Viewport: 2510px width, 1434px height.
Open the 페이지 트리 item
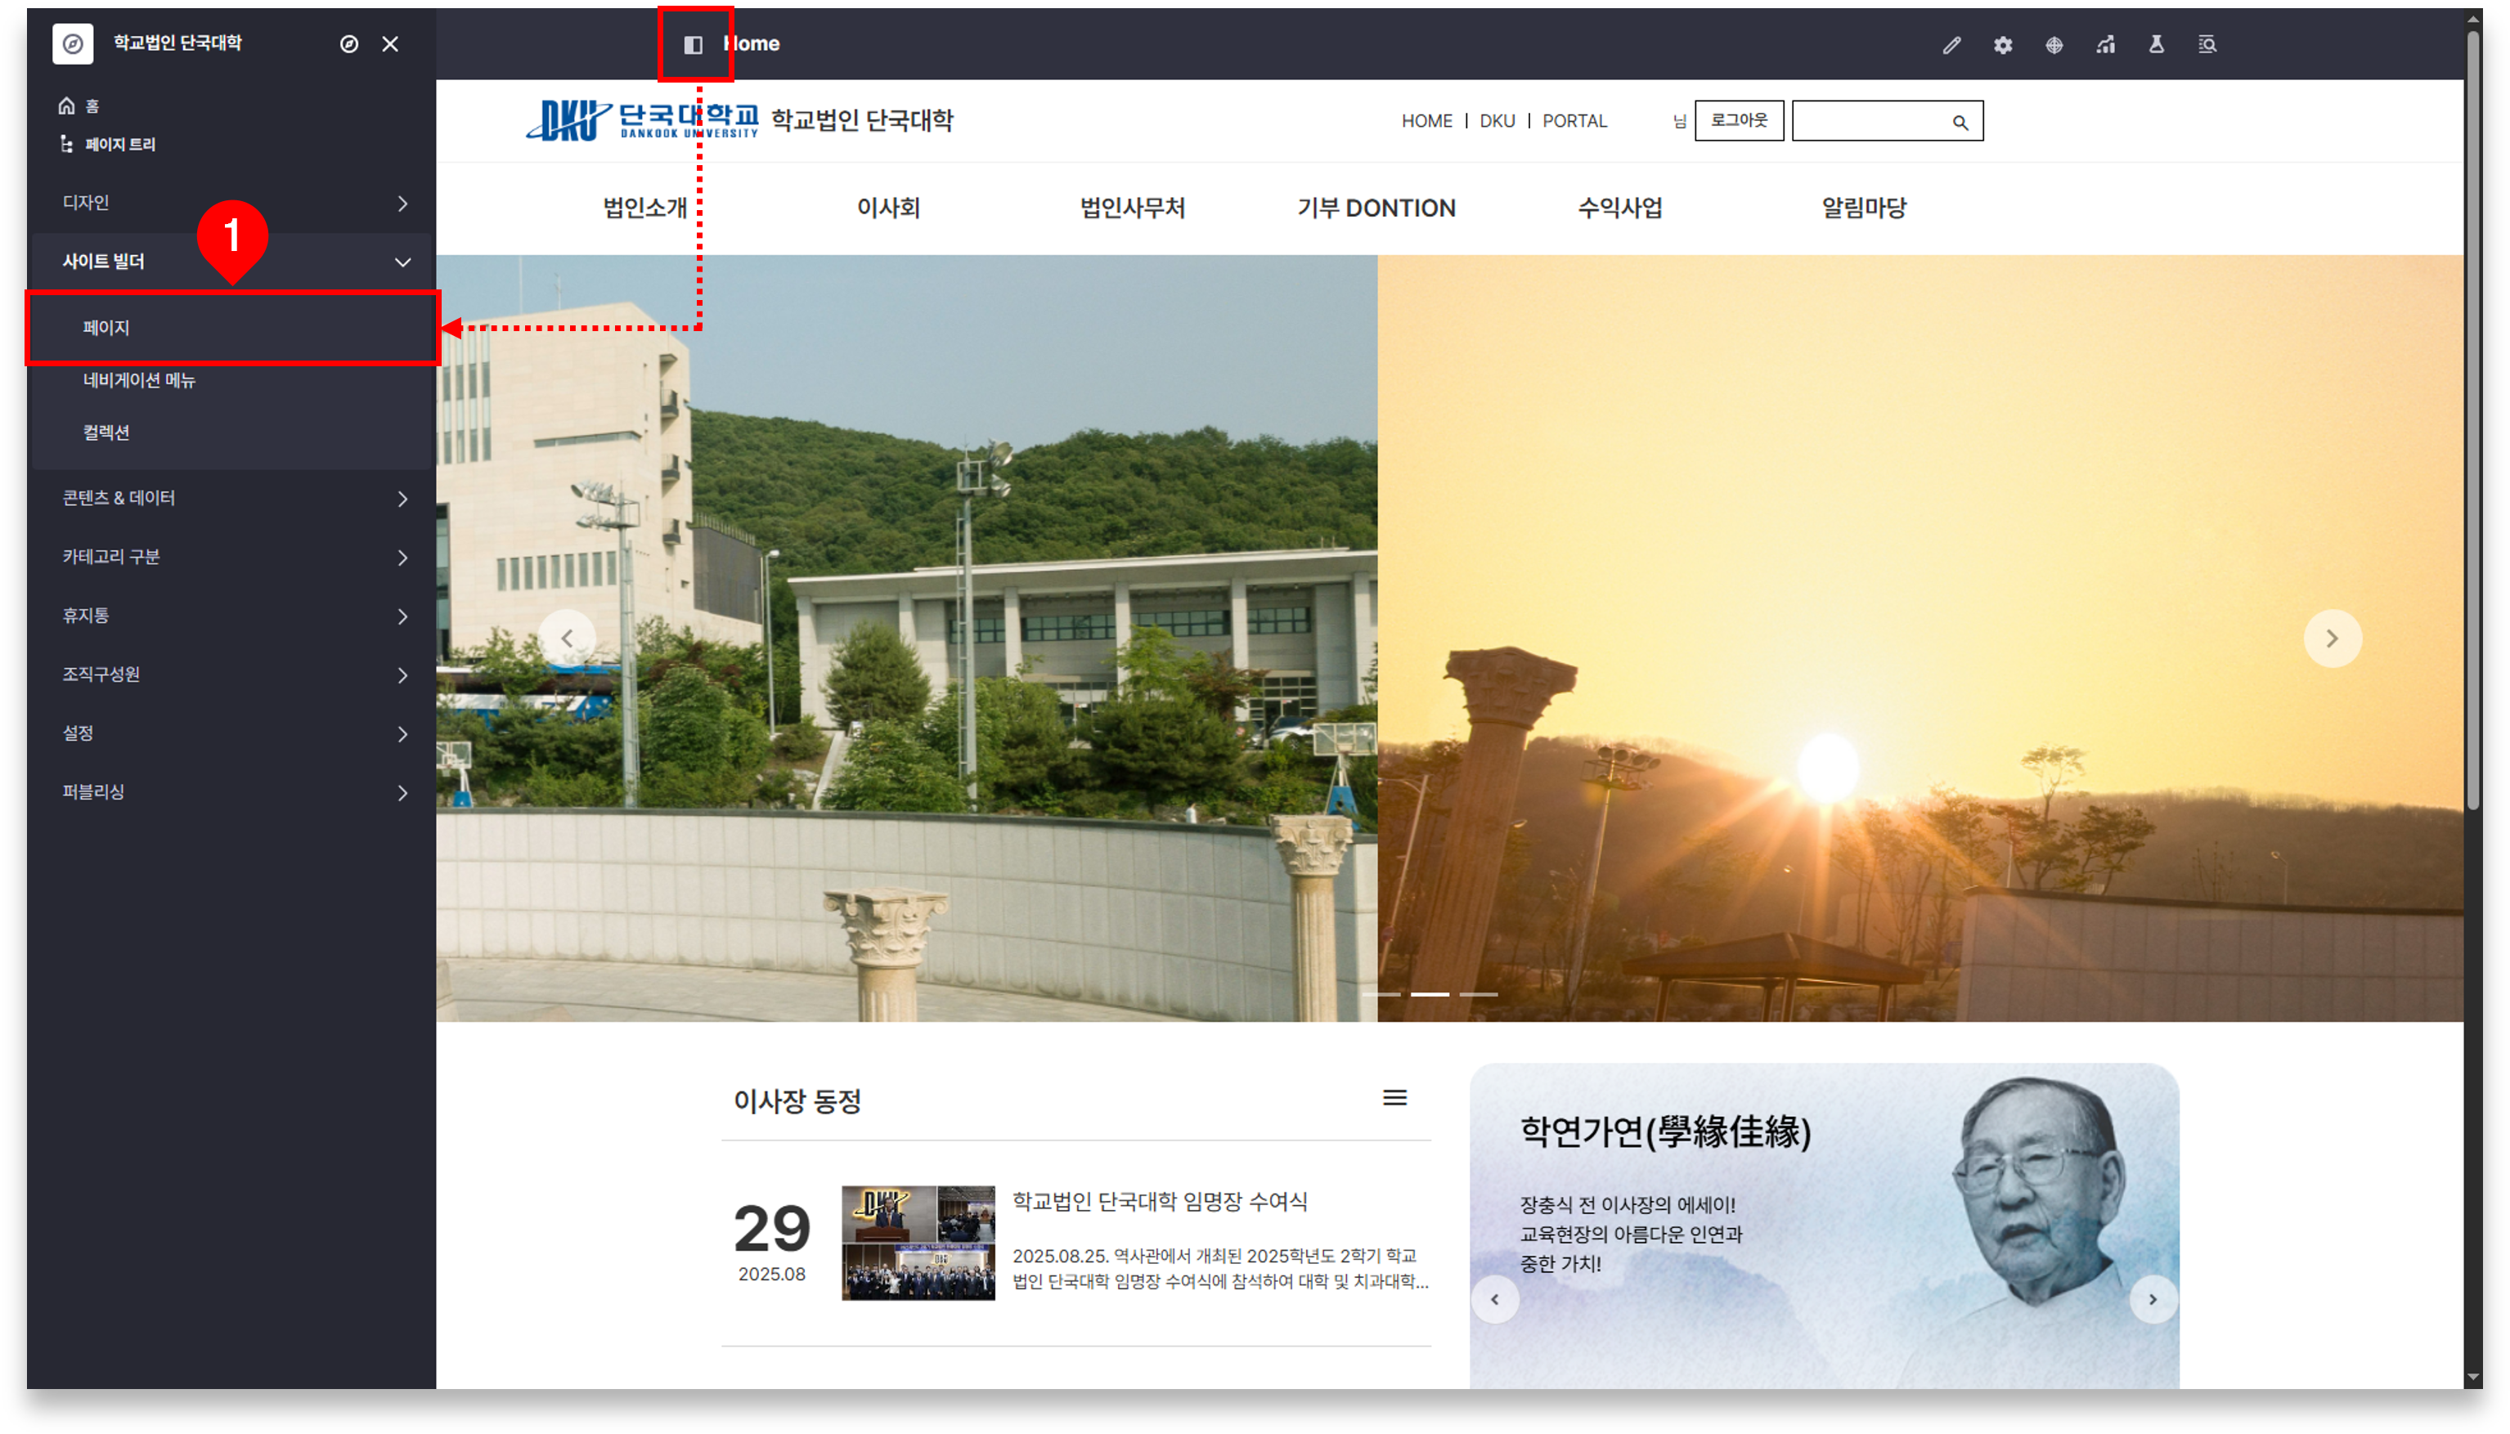click(x=119, y=145)
